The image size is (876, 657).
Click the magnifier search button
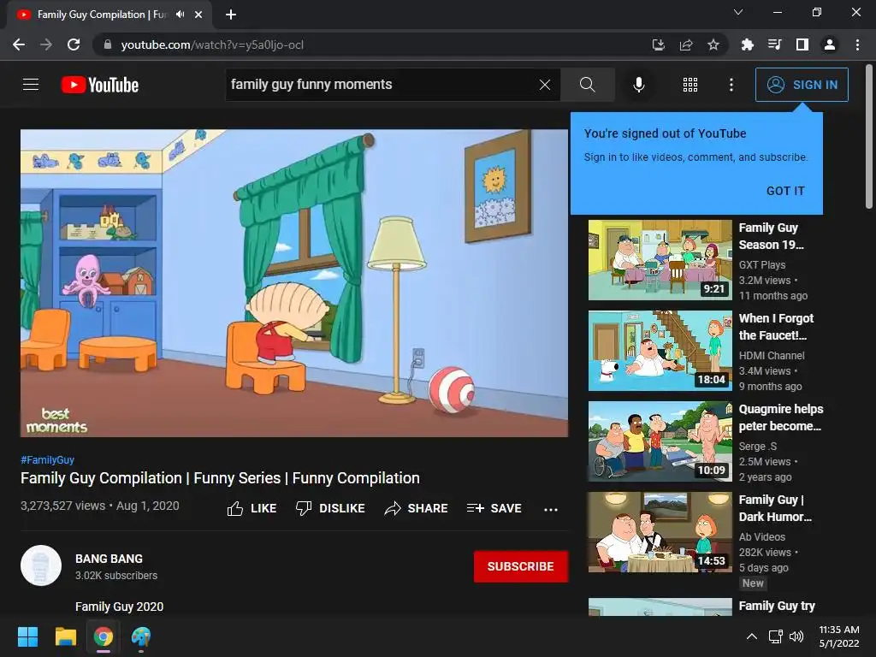[x=587, y=85]
